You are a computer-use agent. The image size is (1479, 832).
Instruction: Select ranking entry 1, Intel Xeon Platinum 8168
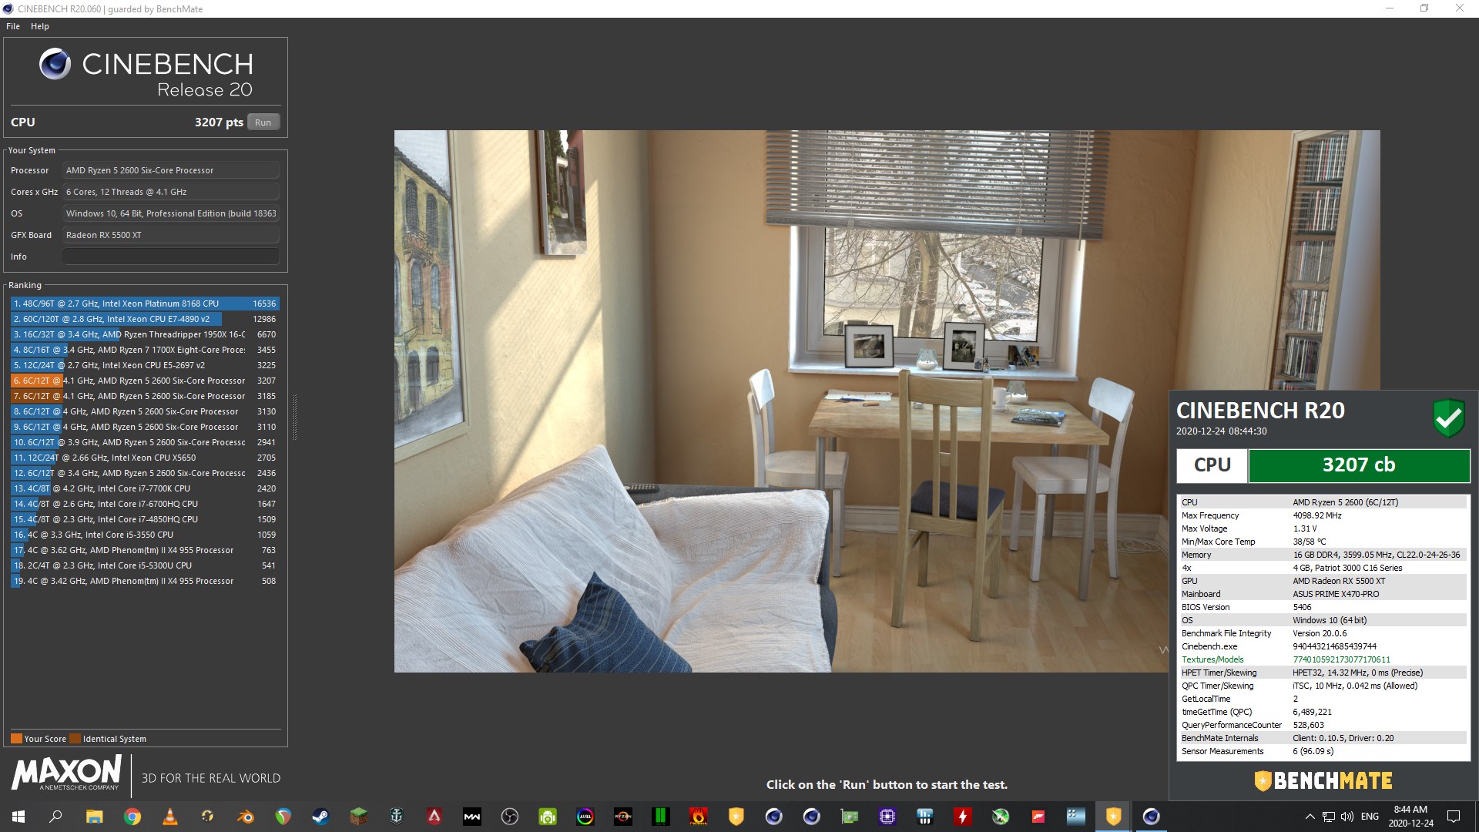pos(145,304)
